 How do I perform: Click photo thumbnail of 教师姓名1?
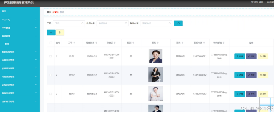[x=156, y=56]
